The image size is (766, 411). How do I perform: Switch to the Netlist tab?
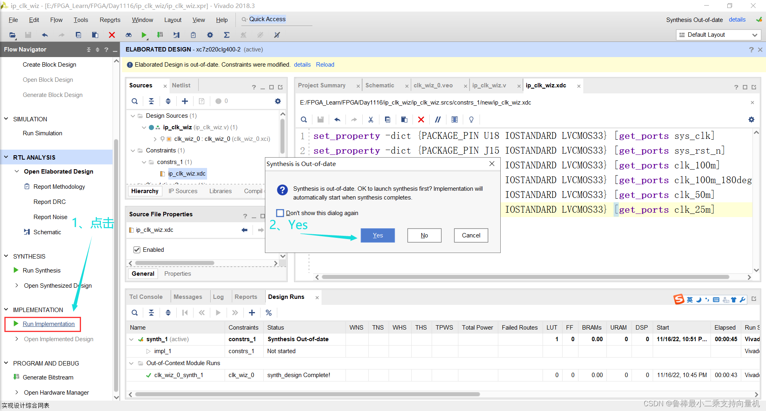coord(181,85)
